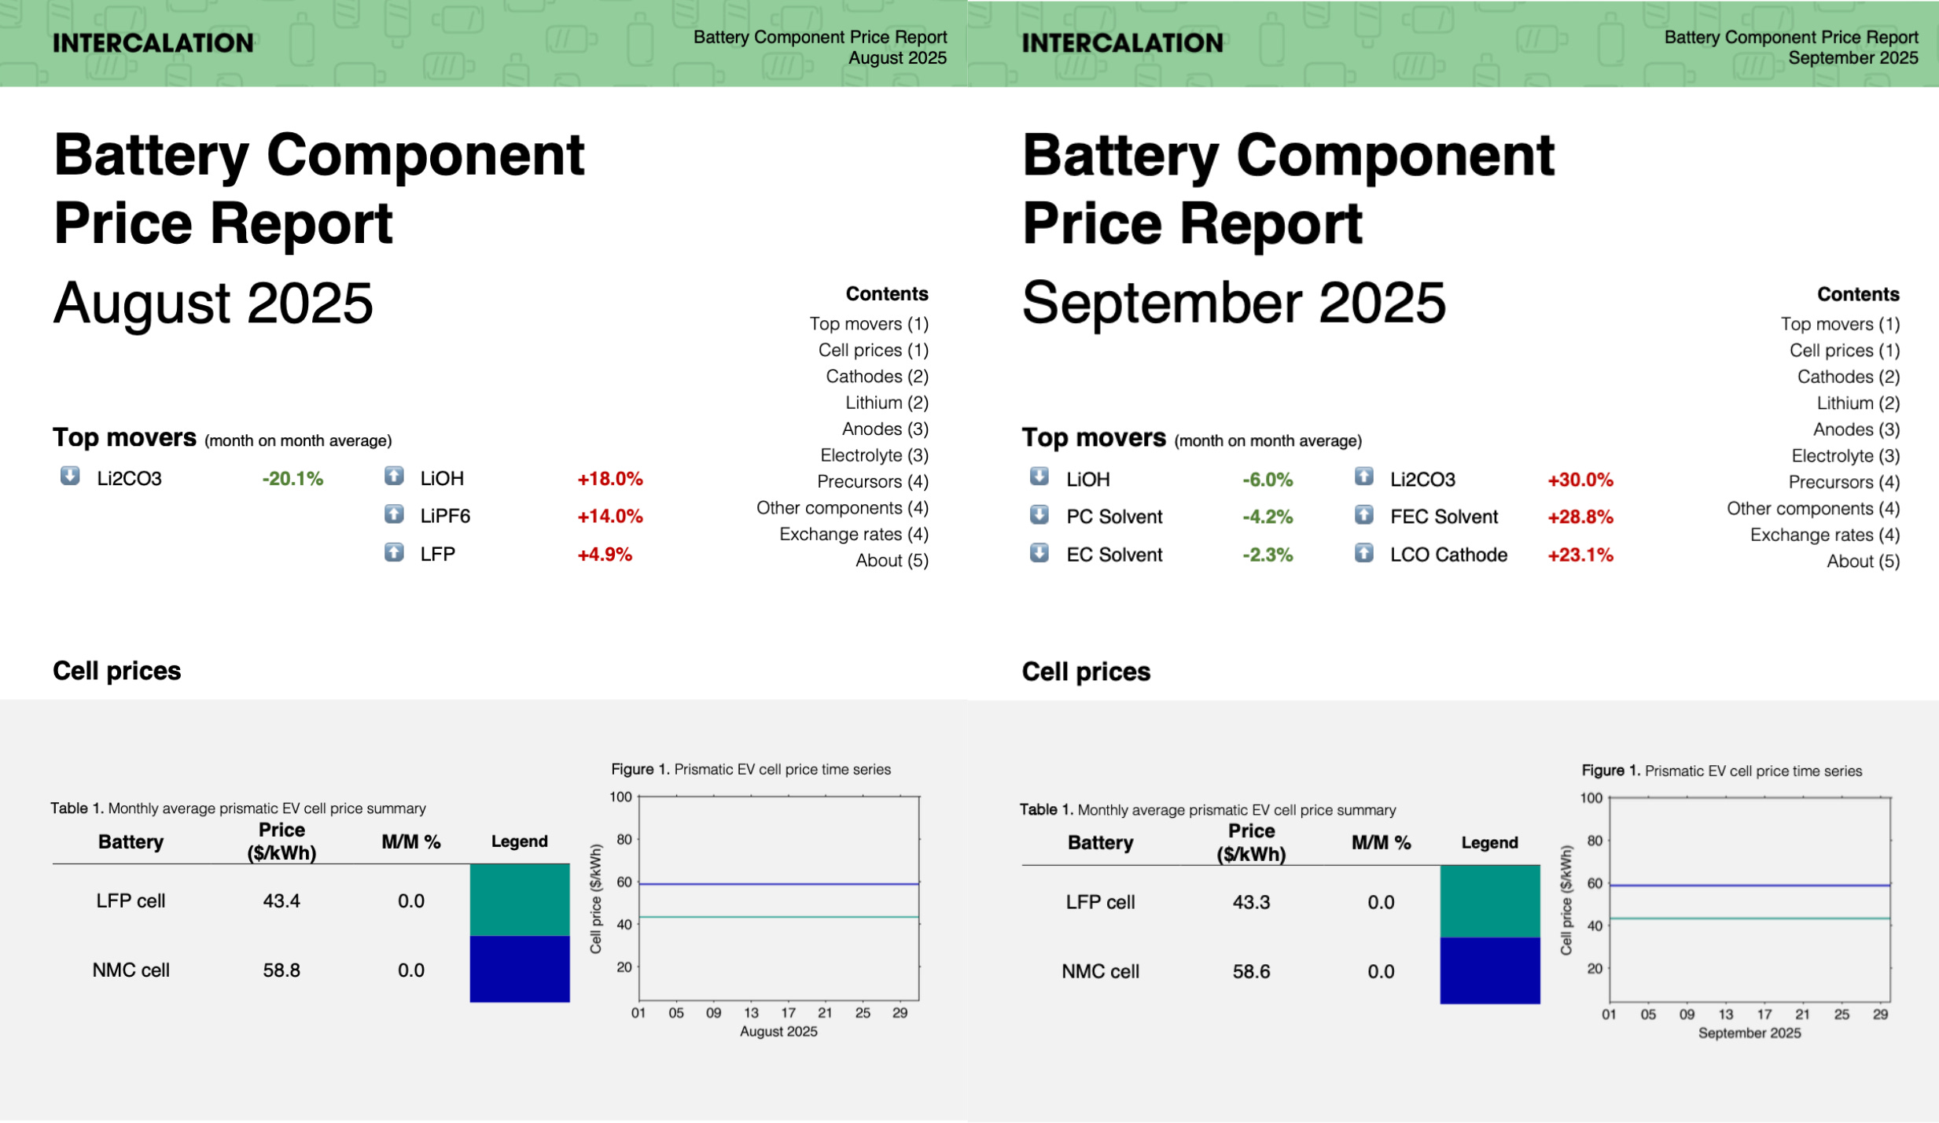Click the up arrow icon beside LCO Cathode
1939x1123 pixels.
click(x=1363, y=553)
